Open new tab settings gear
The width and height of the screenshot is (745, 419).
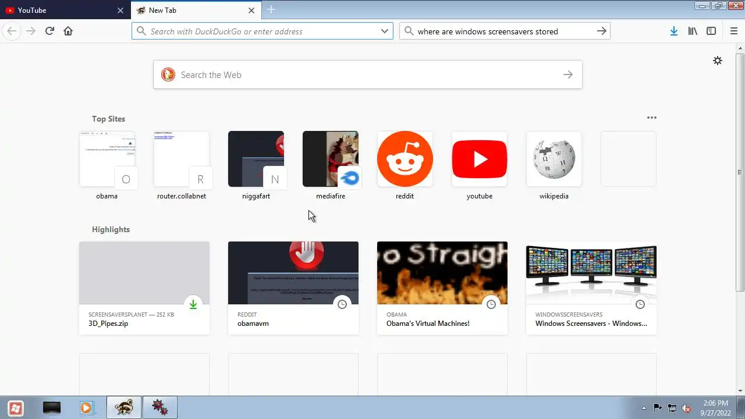[x=718, y=61]
